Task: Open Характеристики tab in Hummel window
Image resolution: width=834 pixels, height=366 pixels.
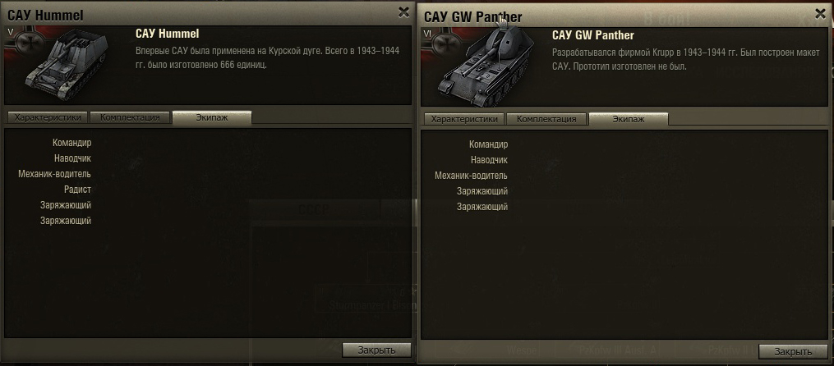Action: coord(48,117)
